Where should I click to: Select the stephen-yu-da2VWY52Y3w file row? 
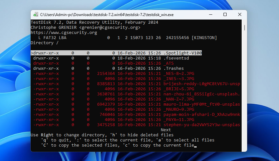[x=137, y=125]
